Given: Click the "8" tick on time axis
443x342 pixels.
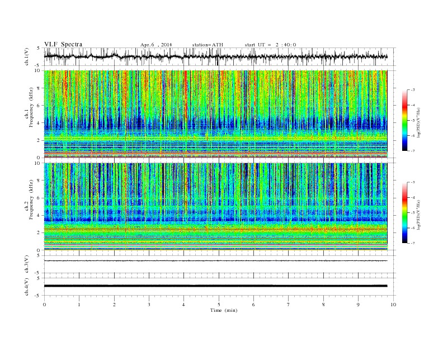Looking at the screenshot, I should click(x=323, y=305).
